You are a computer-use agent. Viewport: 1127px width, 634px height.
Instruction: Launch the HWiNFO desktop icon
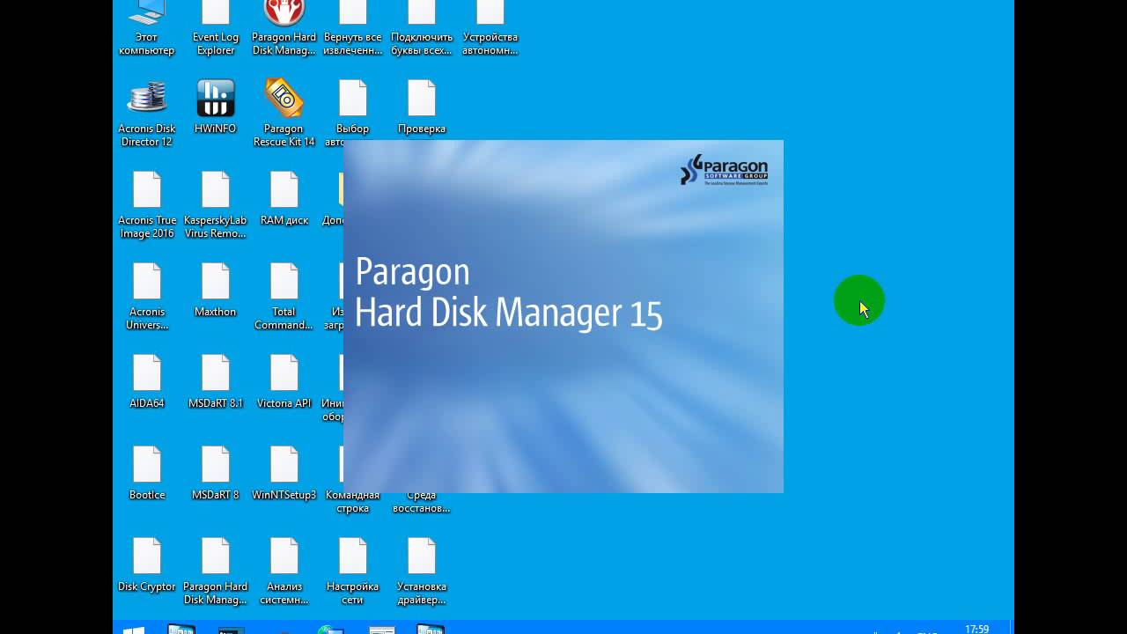(x=216, y=107)
